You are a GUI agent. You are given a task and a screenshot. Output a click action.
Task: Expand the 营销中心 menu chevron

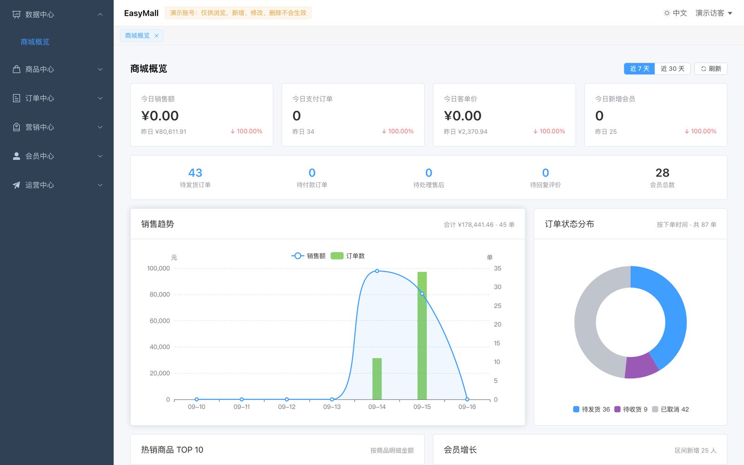(100, 127)
